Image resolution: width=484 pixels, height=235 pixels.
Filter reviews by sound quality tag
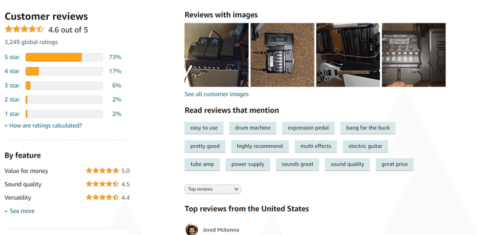347,165
